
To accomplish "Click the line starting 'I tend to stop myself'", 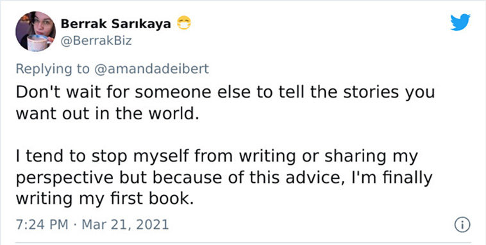I will 217,157.
